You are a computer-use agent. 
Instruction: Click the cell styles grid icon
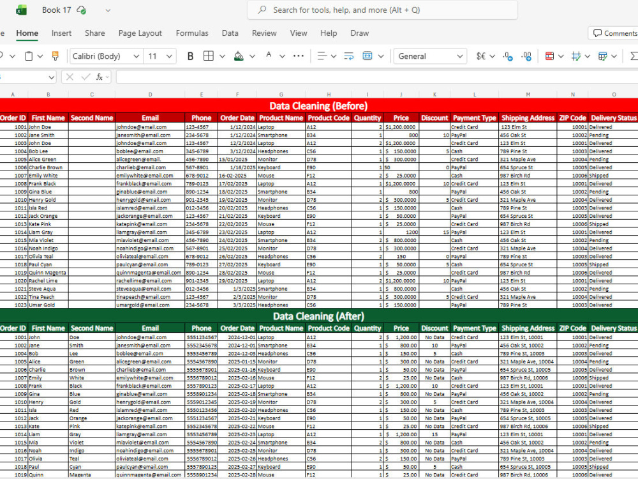pos(575,56)
